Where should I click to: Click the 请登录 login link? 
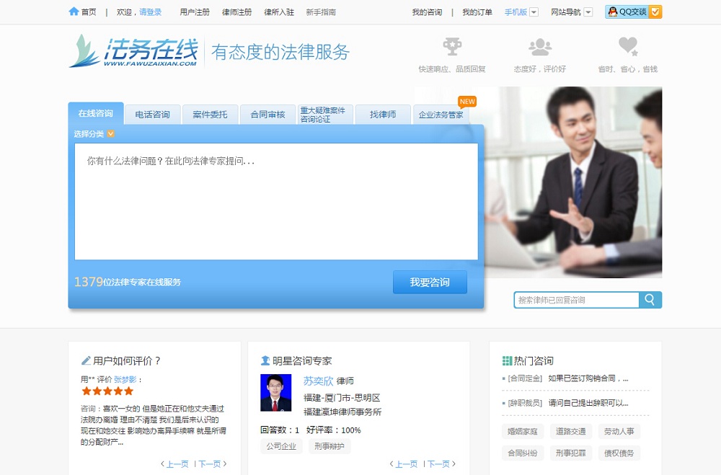coord(151,12)
